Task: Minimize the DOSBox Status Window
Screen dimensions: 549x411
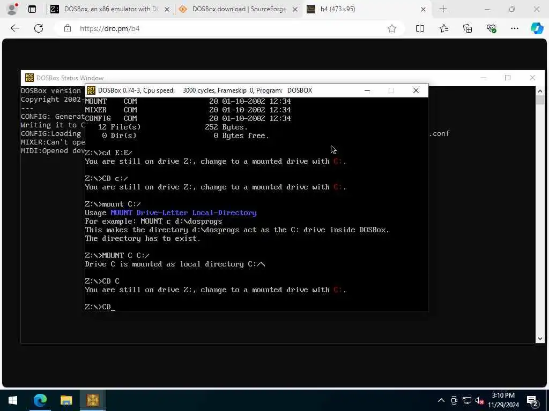Action: click(483, 78)
